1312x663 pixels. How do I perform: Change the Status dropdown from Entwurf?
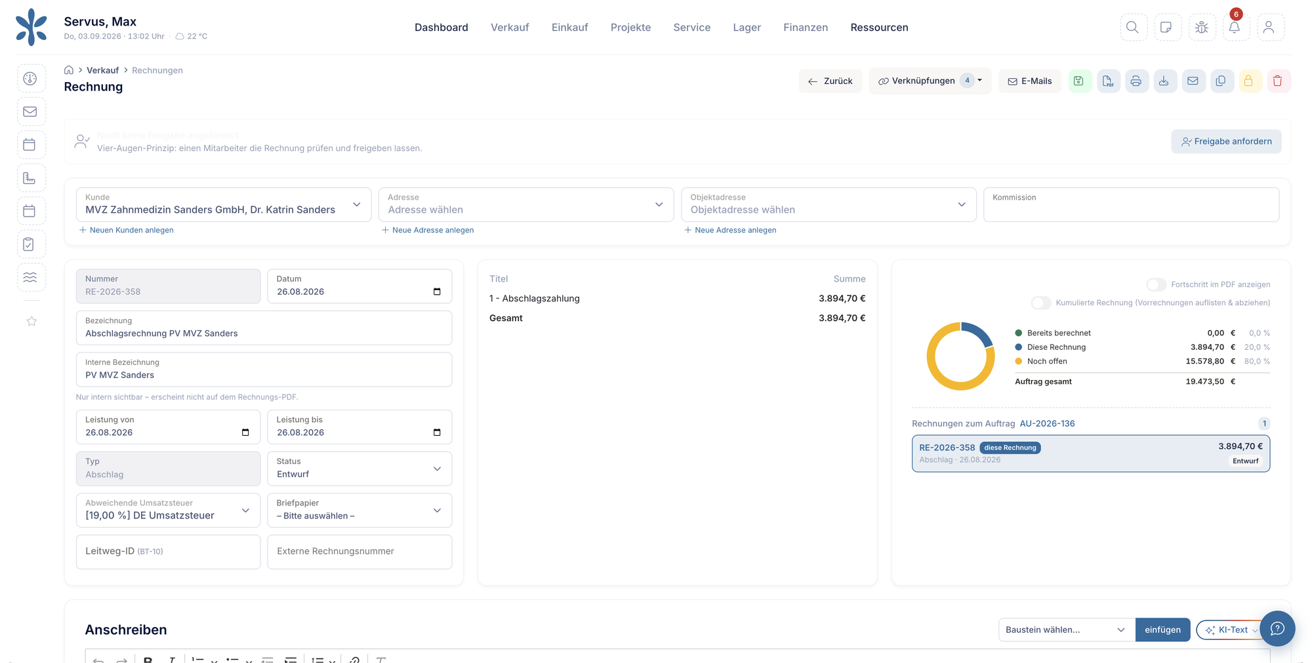coord(359,468)
